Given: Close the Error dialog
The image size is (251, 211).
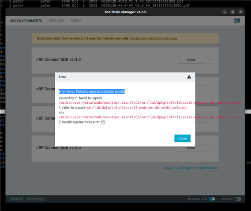Looking at the screenshot, I should pos(182,138).
